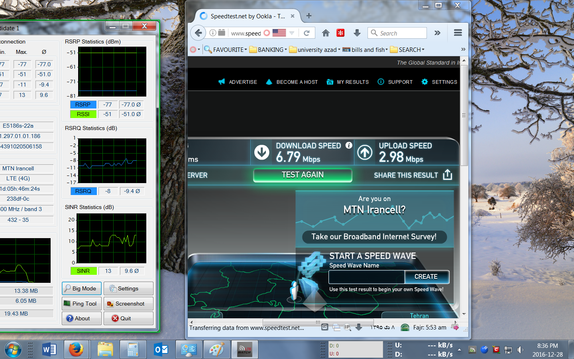Open Microsoft Word from taskbar
The image size is (574, 359).
pos(49,350)
